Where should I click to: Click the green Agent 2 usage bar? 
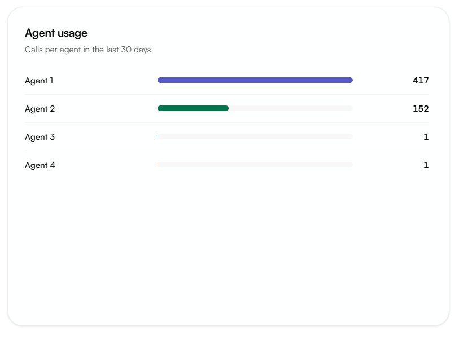pyautogui.click(x=193, y=108)
